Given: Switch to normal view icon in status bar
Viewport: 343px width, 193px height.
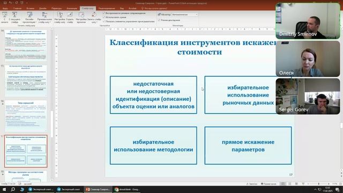Looking at the screenshot, I should tap(283, 184).
